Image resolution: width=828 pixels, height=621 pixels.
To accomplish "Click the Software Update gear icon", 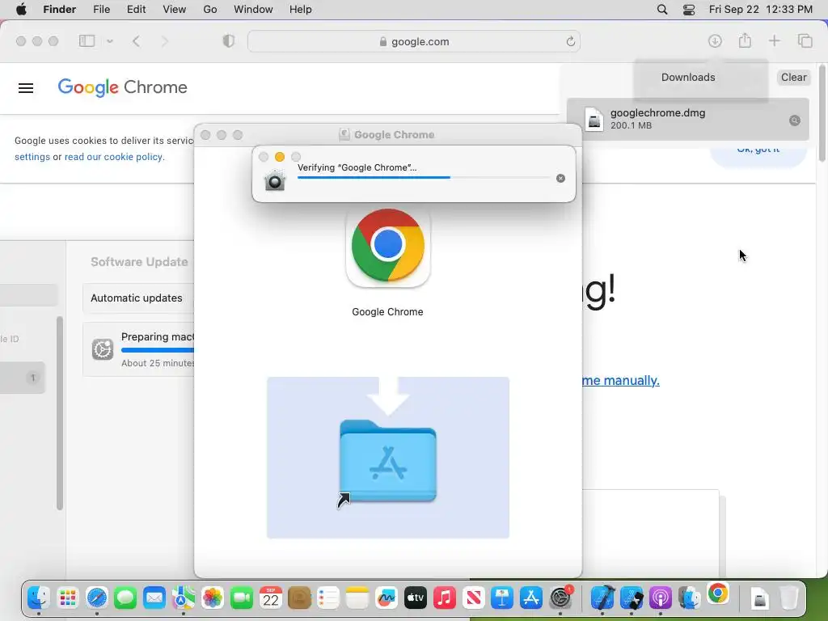I will (103, 349).
